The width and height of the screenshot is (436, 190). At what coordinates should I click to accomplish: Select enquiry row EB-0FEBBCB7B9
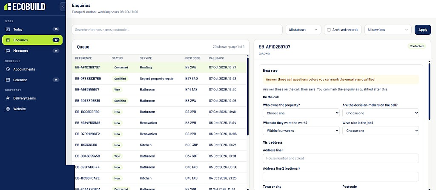click(159, 79)
